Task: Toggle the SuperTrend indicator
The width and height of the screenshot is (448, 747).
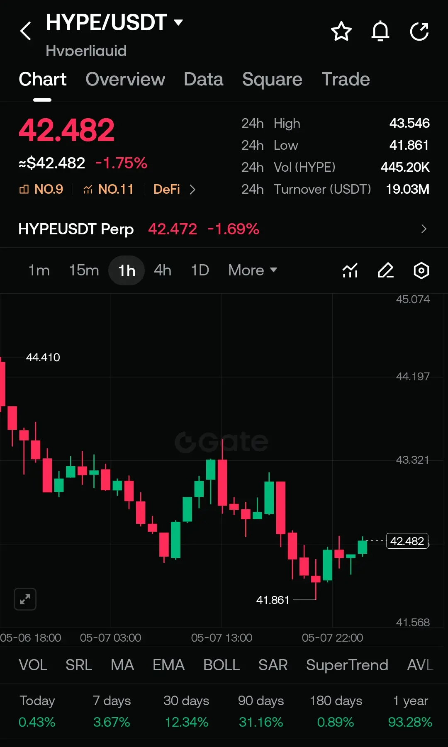Action: (347, 665)
